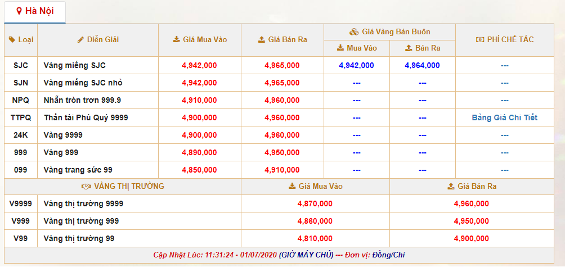Click the blue wholesale buy price 4,942,000
The image size is (565, 267).
point(356,66)
